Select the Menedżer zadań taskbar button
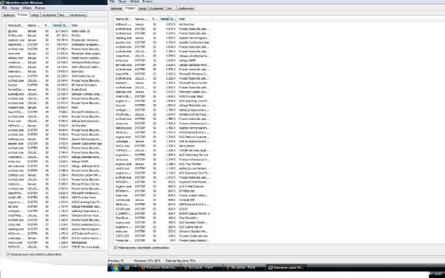The width and height of the screenshot is (445, 278). (286, 267)
